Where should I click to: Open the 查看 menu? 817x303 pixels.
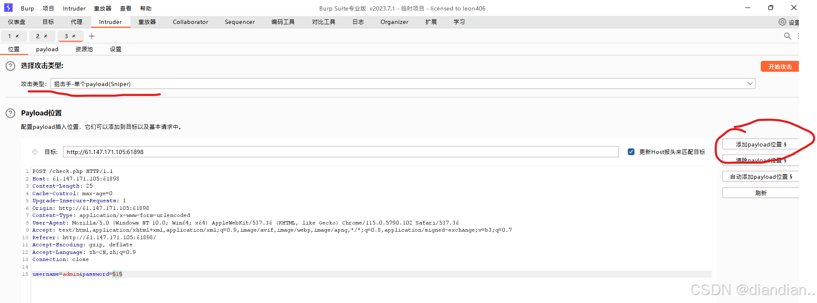coord(125,8)
